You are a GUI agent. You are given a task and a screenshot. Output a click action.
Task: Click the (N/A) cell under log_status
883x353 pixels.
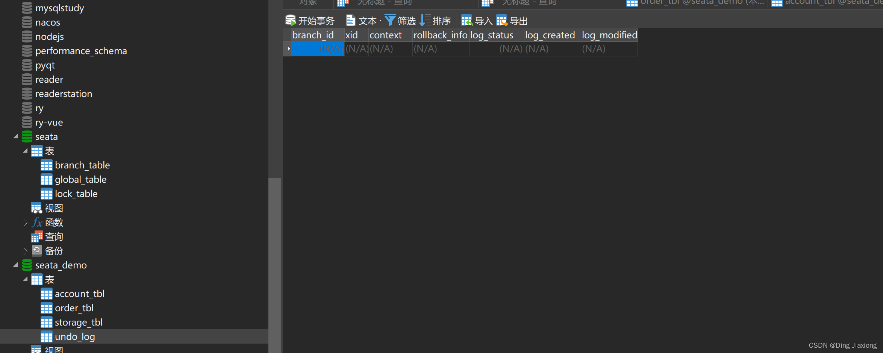pos(497,49)
